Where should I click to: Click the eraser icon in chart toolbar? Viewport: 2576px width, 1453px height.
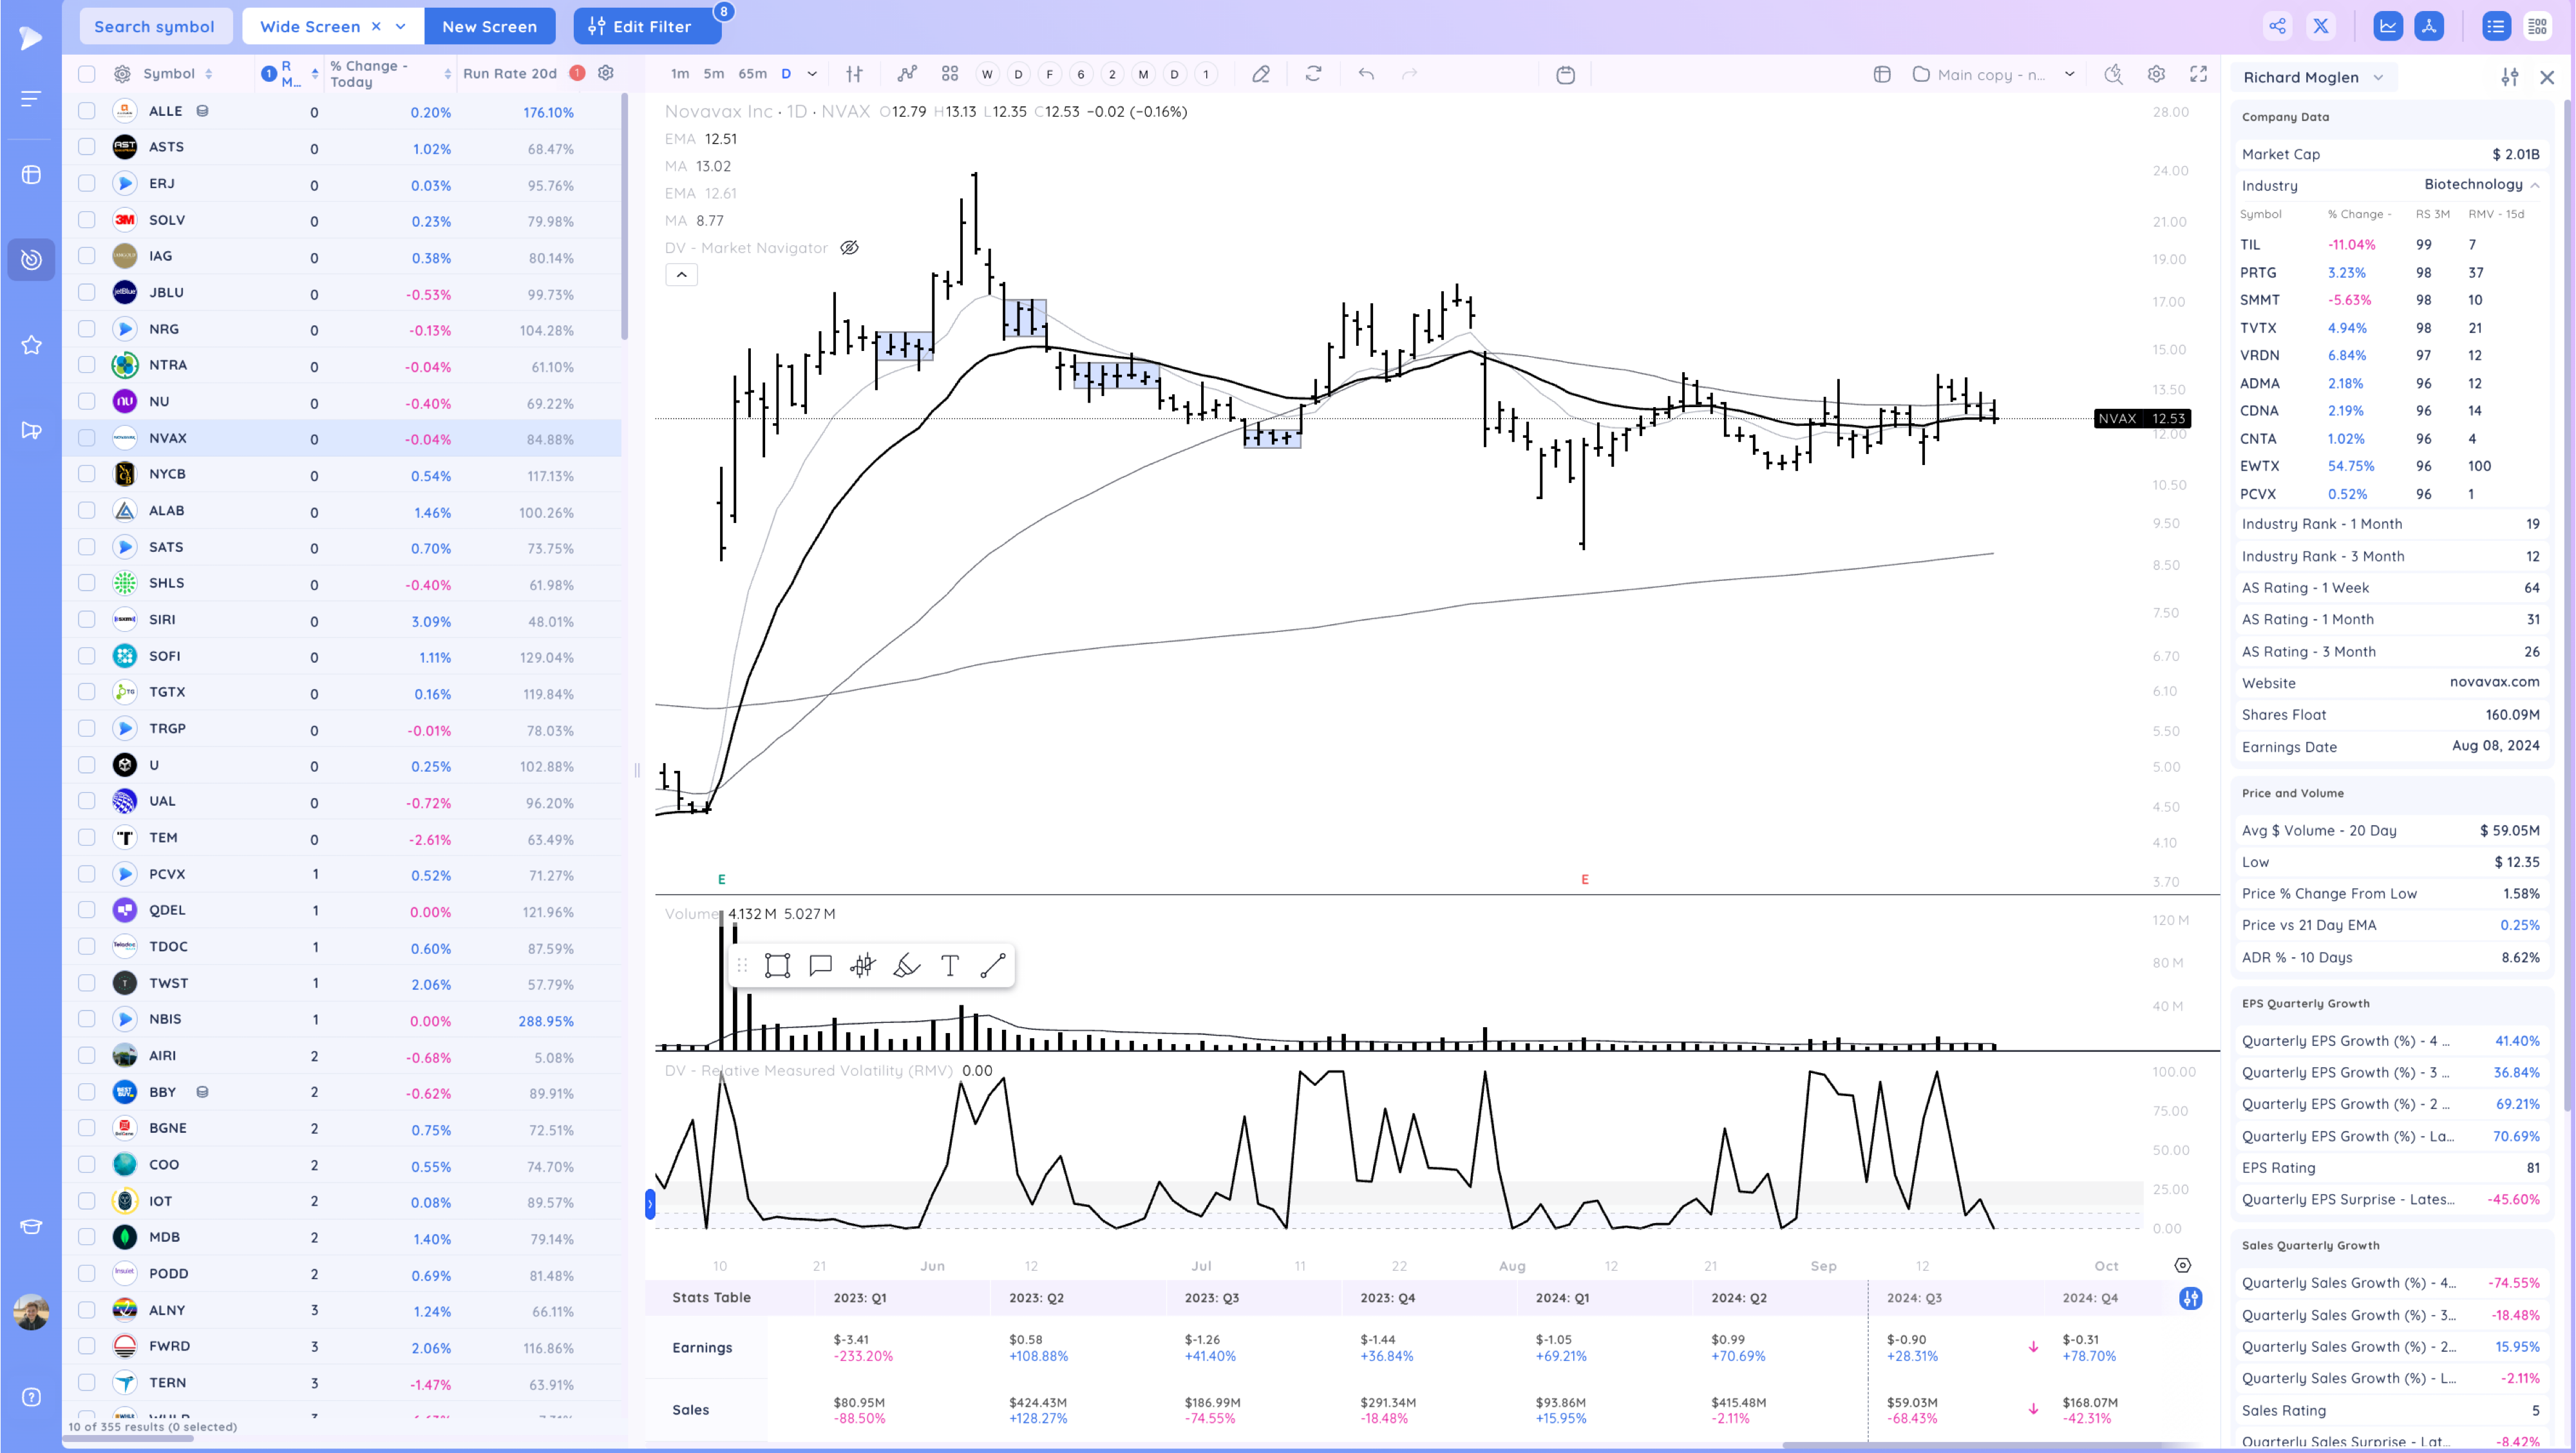coord(1261,74)
